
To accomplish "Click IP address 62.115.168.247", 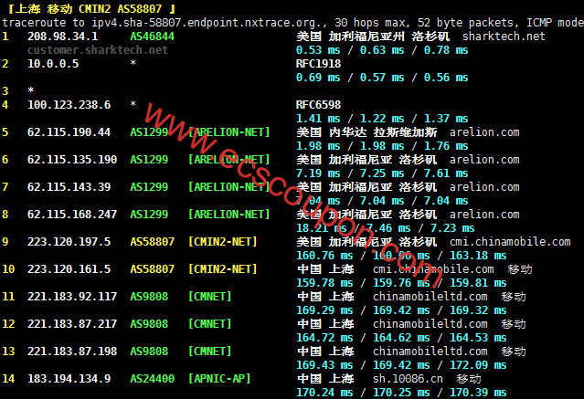I will coord(72,215).
